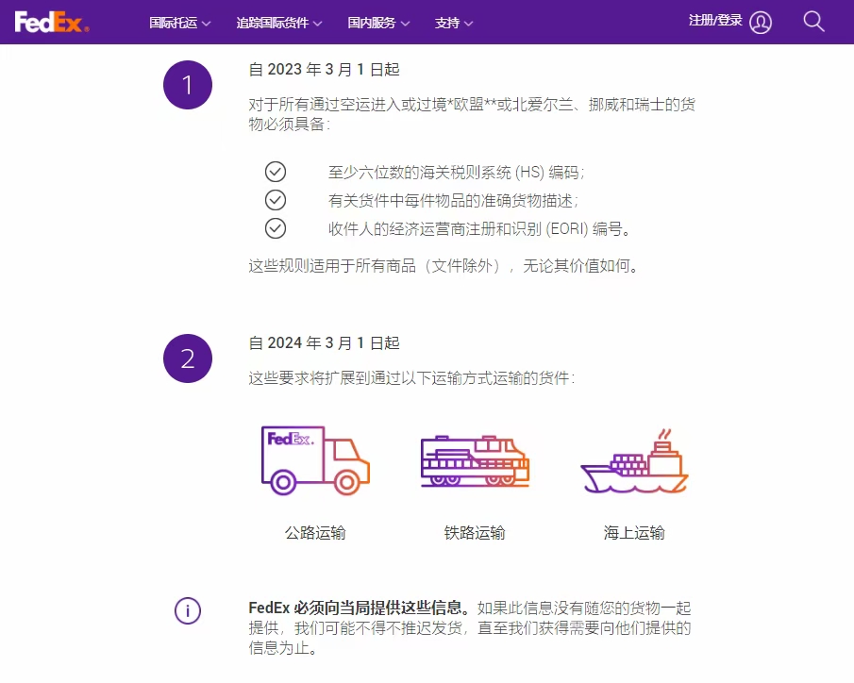Click the purple step 1 circle
This screenshot has height=683, width=854.
[x=188, y=85]
